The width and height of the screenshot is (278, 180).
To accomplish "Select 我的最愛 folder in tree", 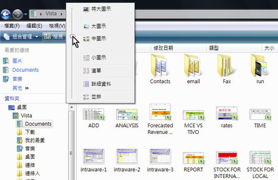I will point(31,141).
